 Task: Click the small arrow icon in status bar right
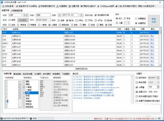click(156, 119)
